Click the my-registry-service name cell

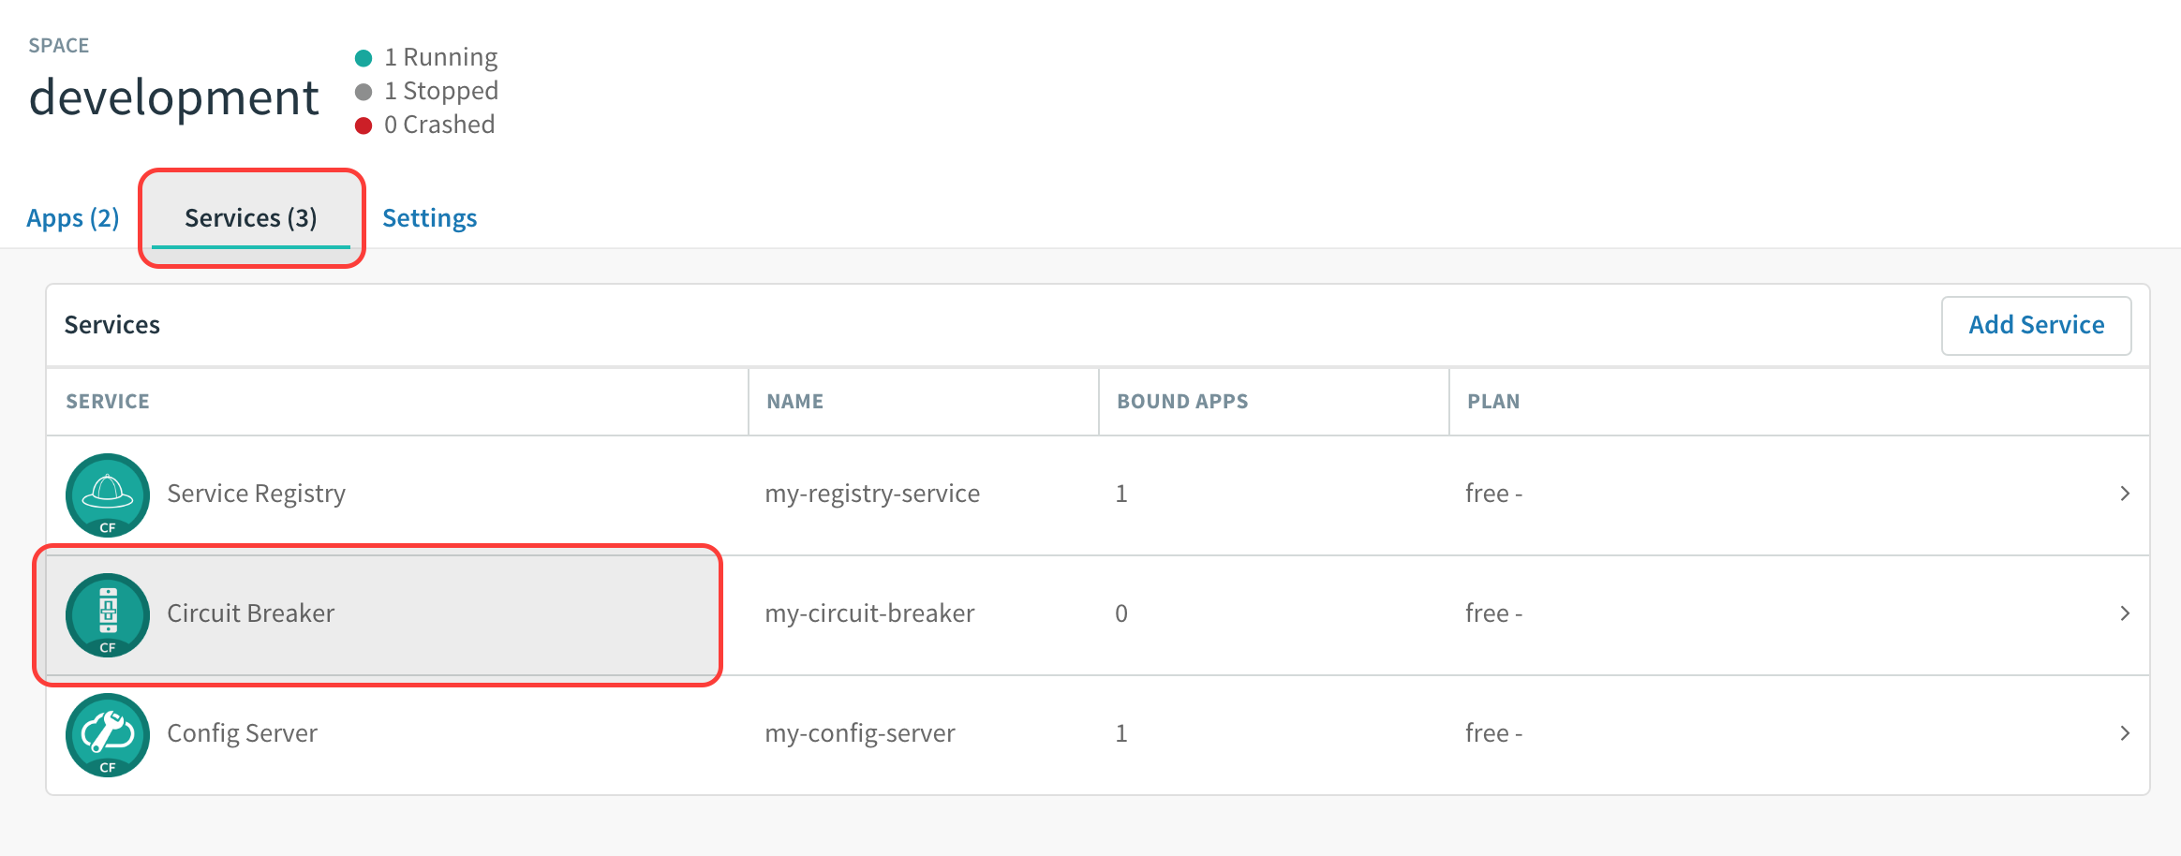(872, 494)
